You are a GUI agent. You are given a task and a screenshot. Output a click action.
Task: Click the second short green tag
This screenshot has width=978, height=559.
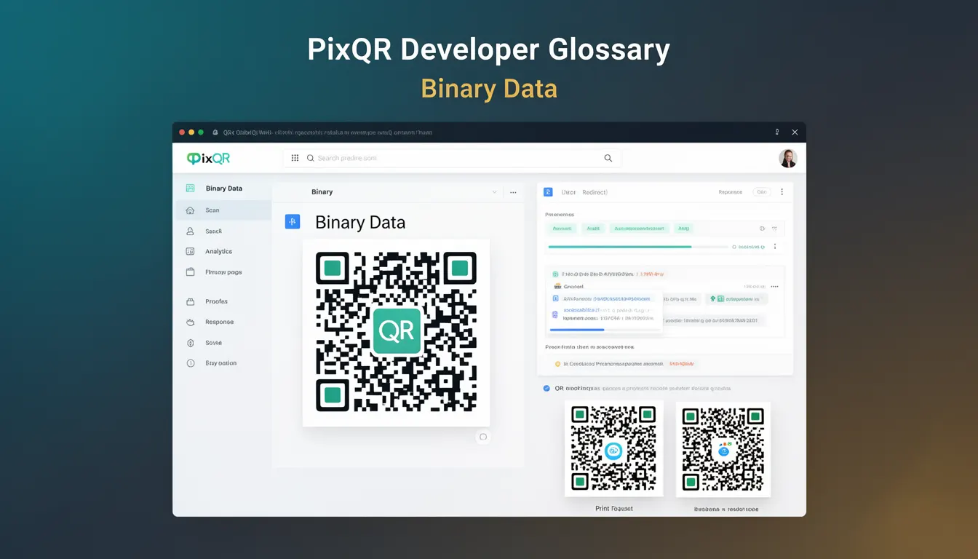tap(593, 229)
